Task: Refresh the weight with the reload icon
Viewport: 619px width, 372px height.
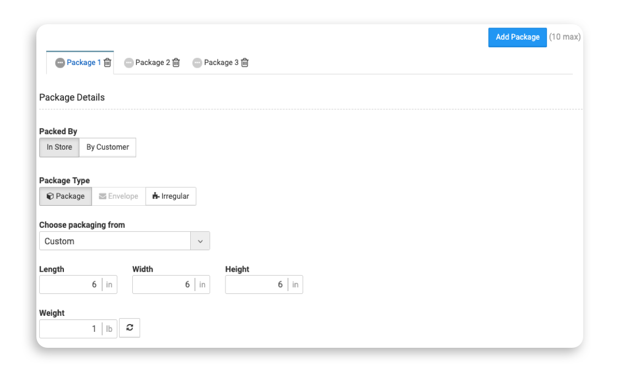Action: click(130, 328)
